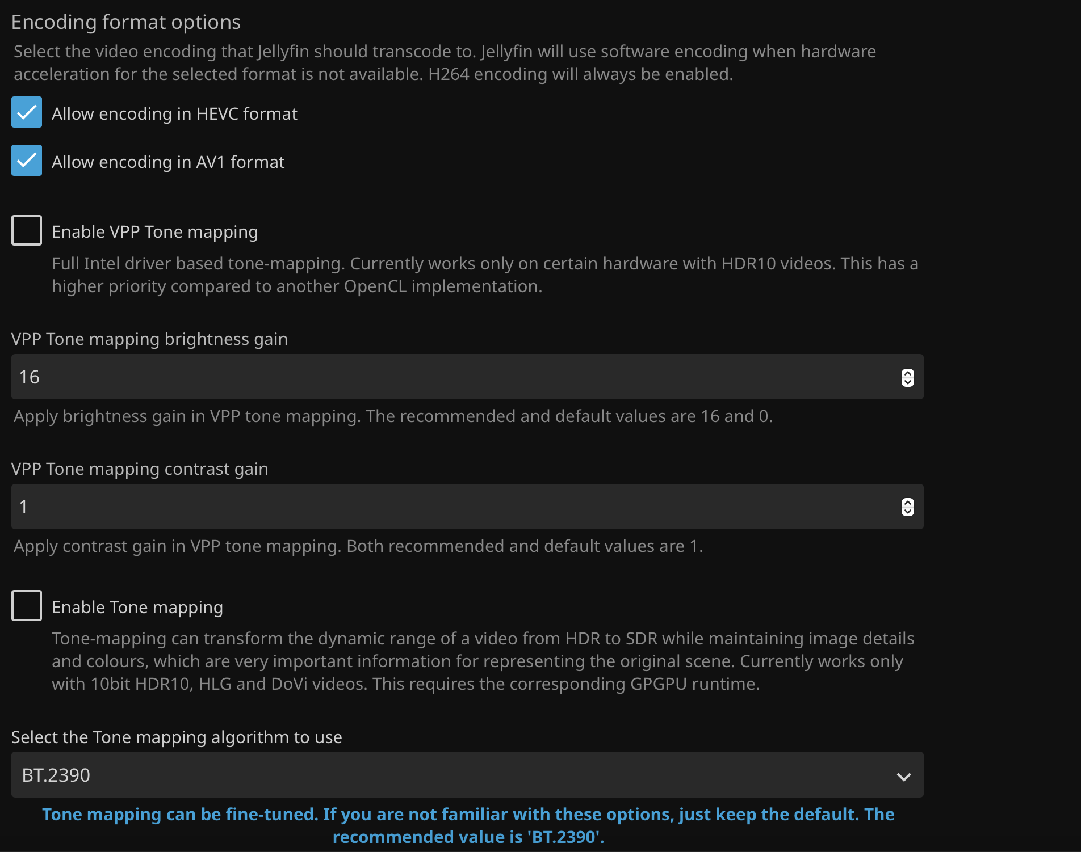Enable the VPP Tone mapping checkbox
This screenshot has width=1081, height=852.
point(27,230)
